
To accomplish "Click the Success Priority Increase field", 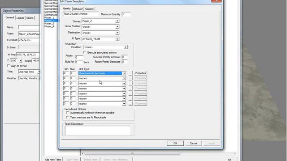I will [125, 57].
